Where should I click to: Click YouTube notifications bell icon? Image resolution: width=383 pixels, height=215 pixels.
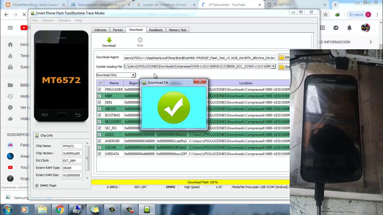(x=349, y=28)
